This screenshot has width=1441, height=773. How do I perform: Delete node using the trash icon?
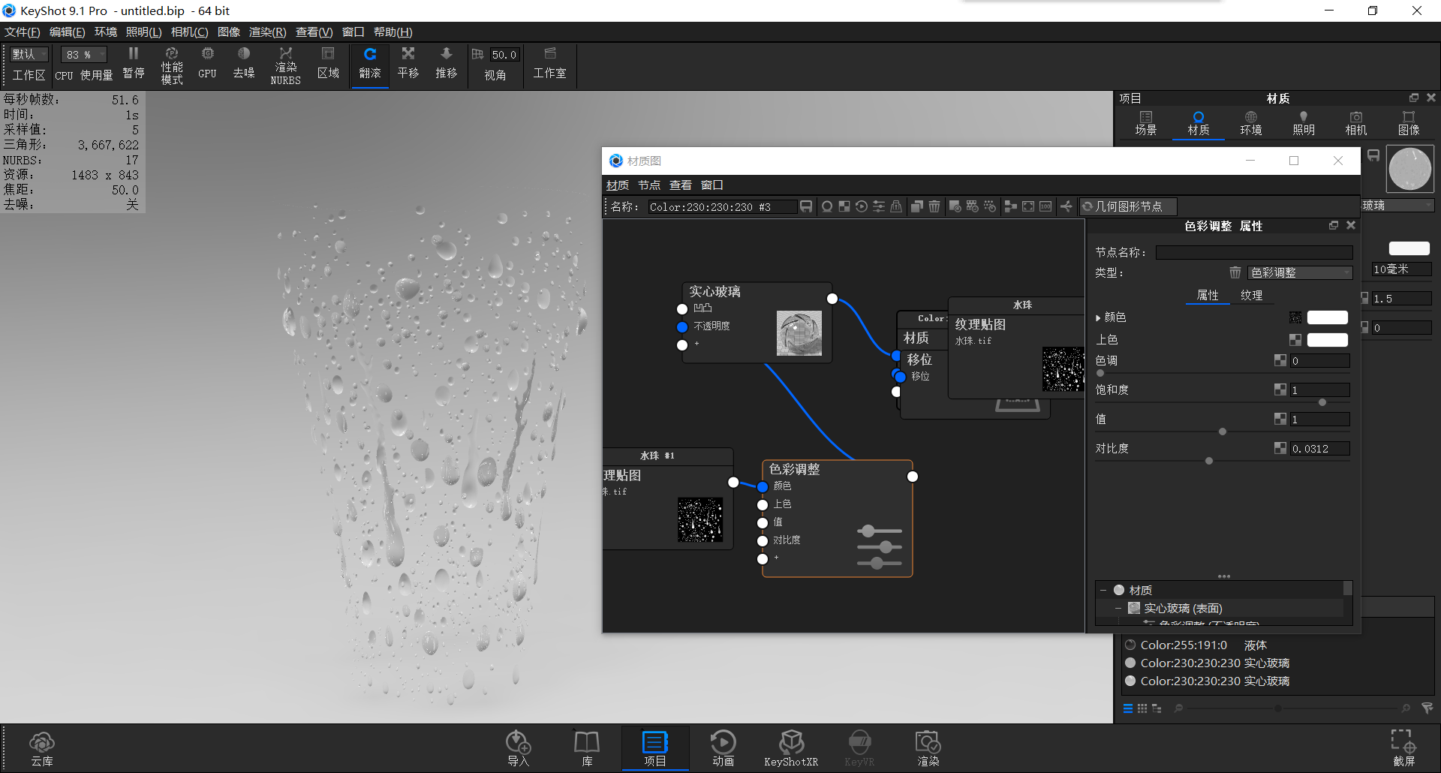(934, 206)
